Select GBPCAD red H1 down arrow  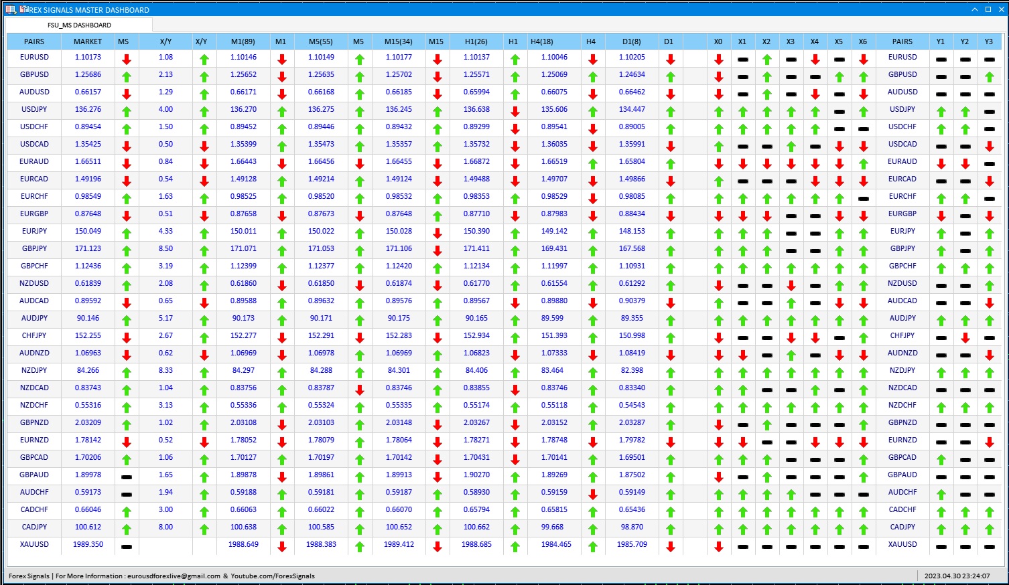(x=515, y=460)
